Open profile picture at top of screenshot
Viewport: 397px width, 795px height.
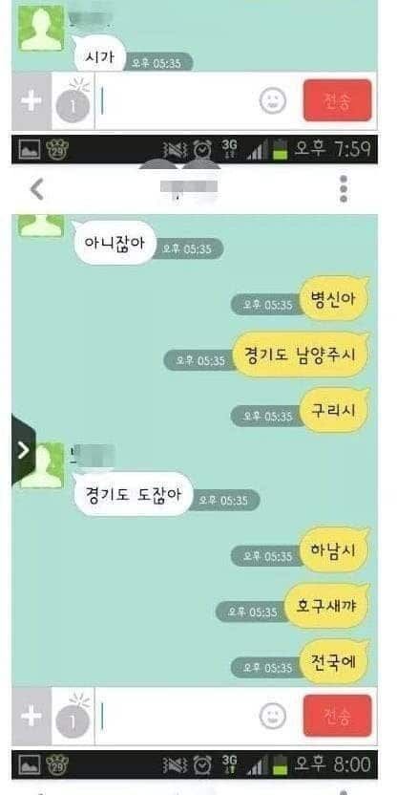[42, 29]
